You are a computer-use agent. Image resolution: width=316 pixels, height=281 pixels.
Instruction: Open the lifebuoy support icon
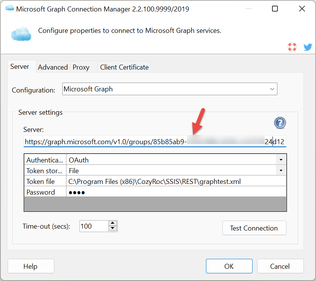point(292,47)
